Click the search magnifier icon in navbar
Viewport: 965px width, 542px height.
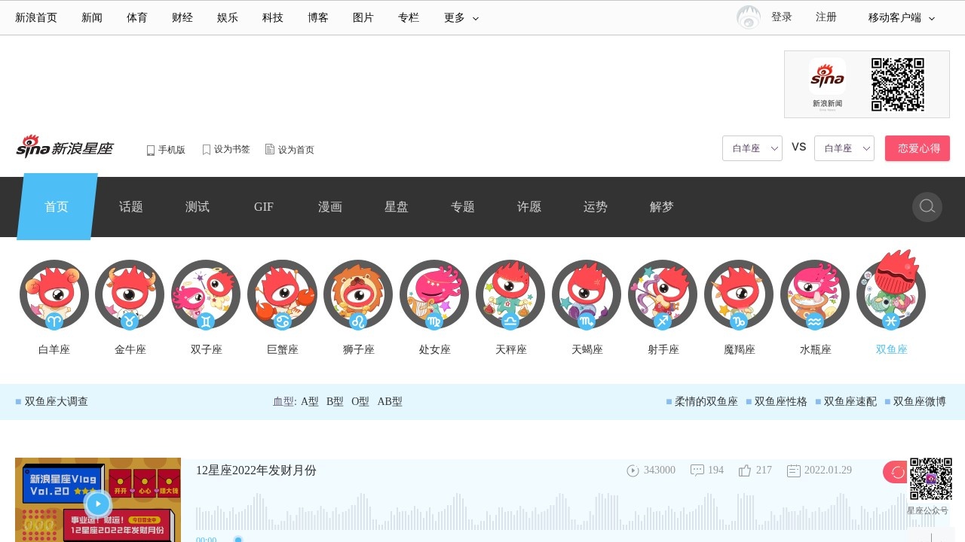pyautogui.click(x=927, y=207)
